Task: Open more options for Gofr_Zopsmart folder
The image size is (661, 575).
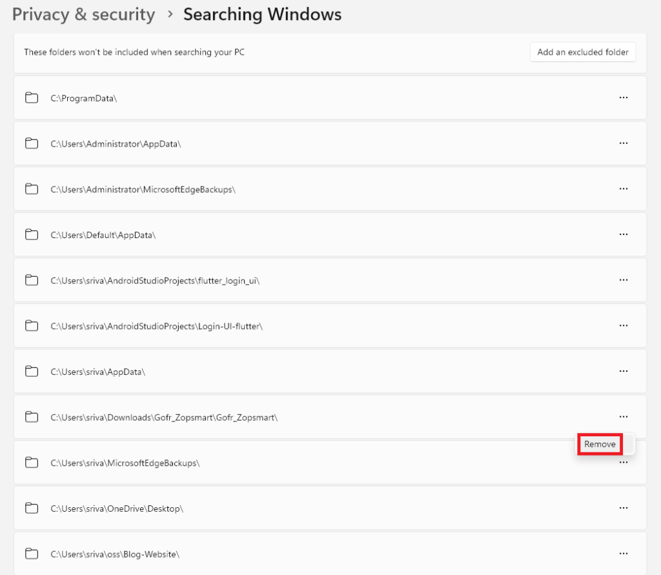Action: click(x=623, y=417)
